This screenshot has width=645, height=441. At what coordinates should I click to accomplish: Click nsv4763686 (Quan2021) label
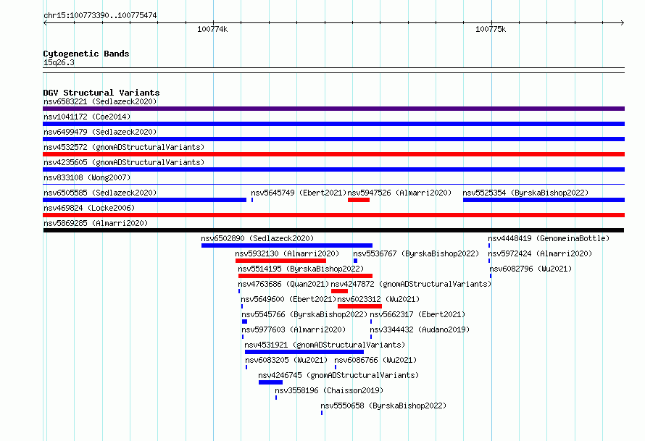(283, 284)
